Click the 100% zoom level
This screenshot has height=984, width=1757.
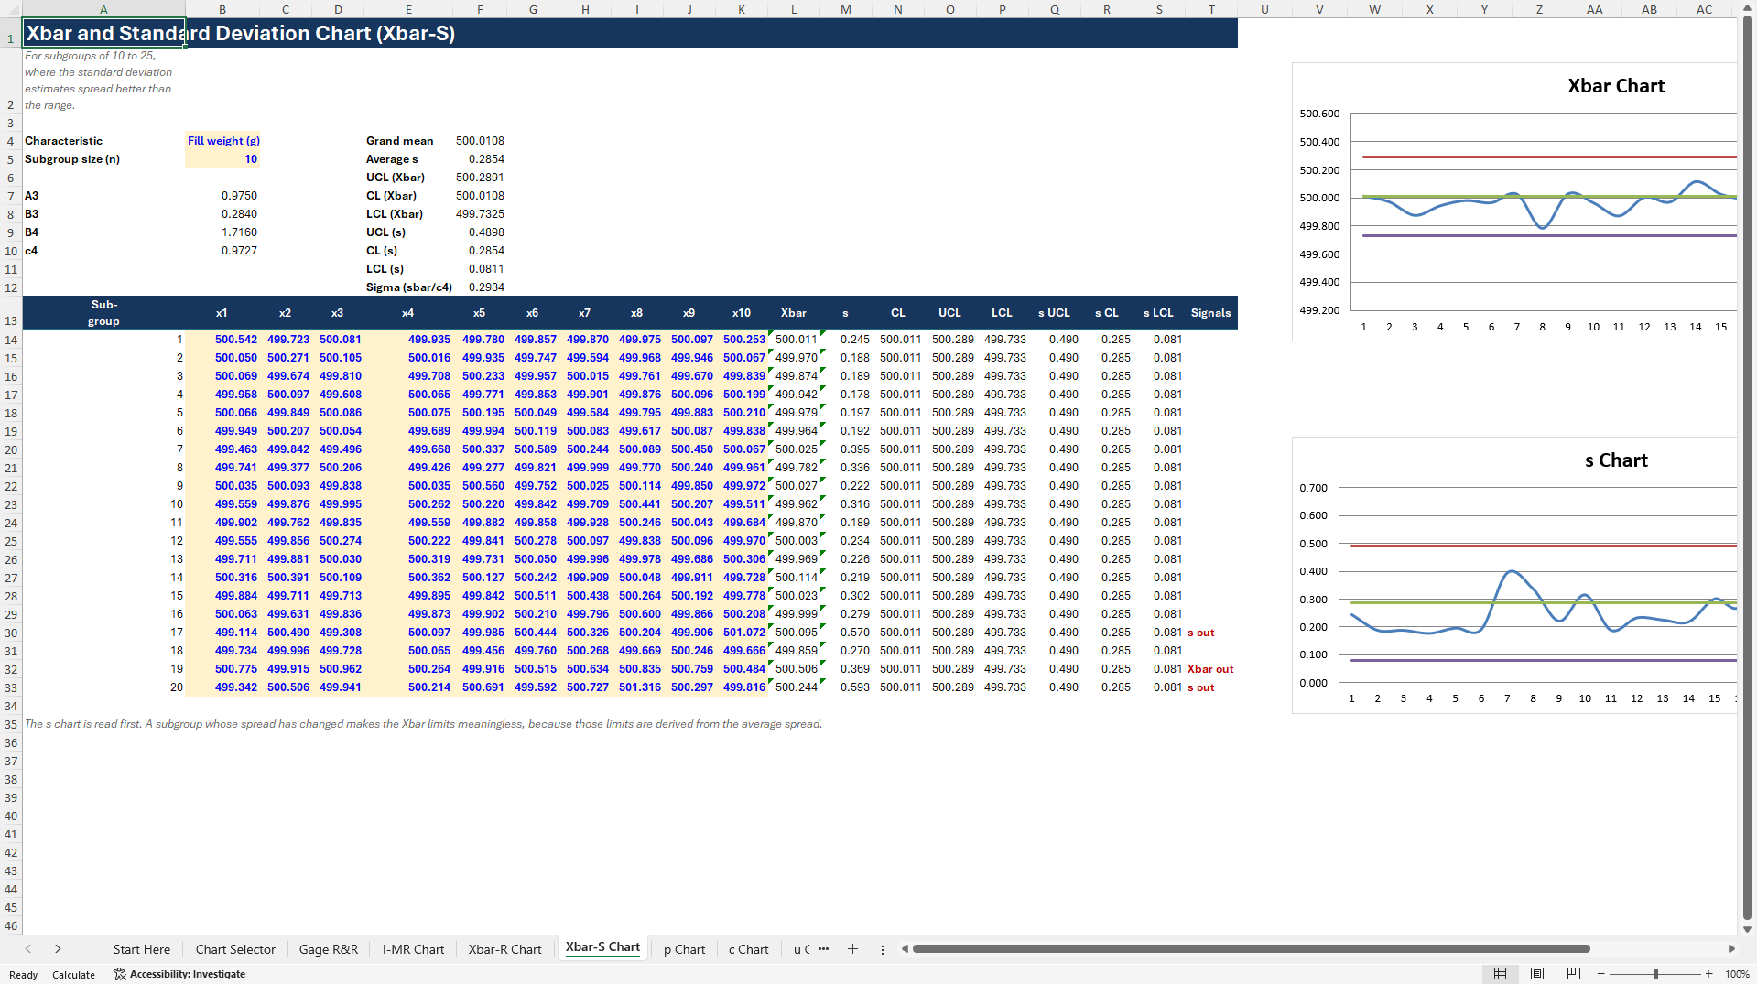tap(1737, 974)
